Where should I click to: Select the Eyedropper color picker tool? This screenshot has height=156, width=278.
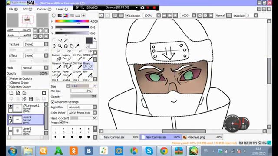(77, 46)
